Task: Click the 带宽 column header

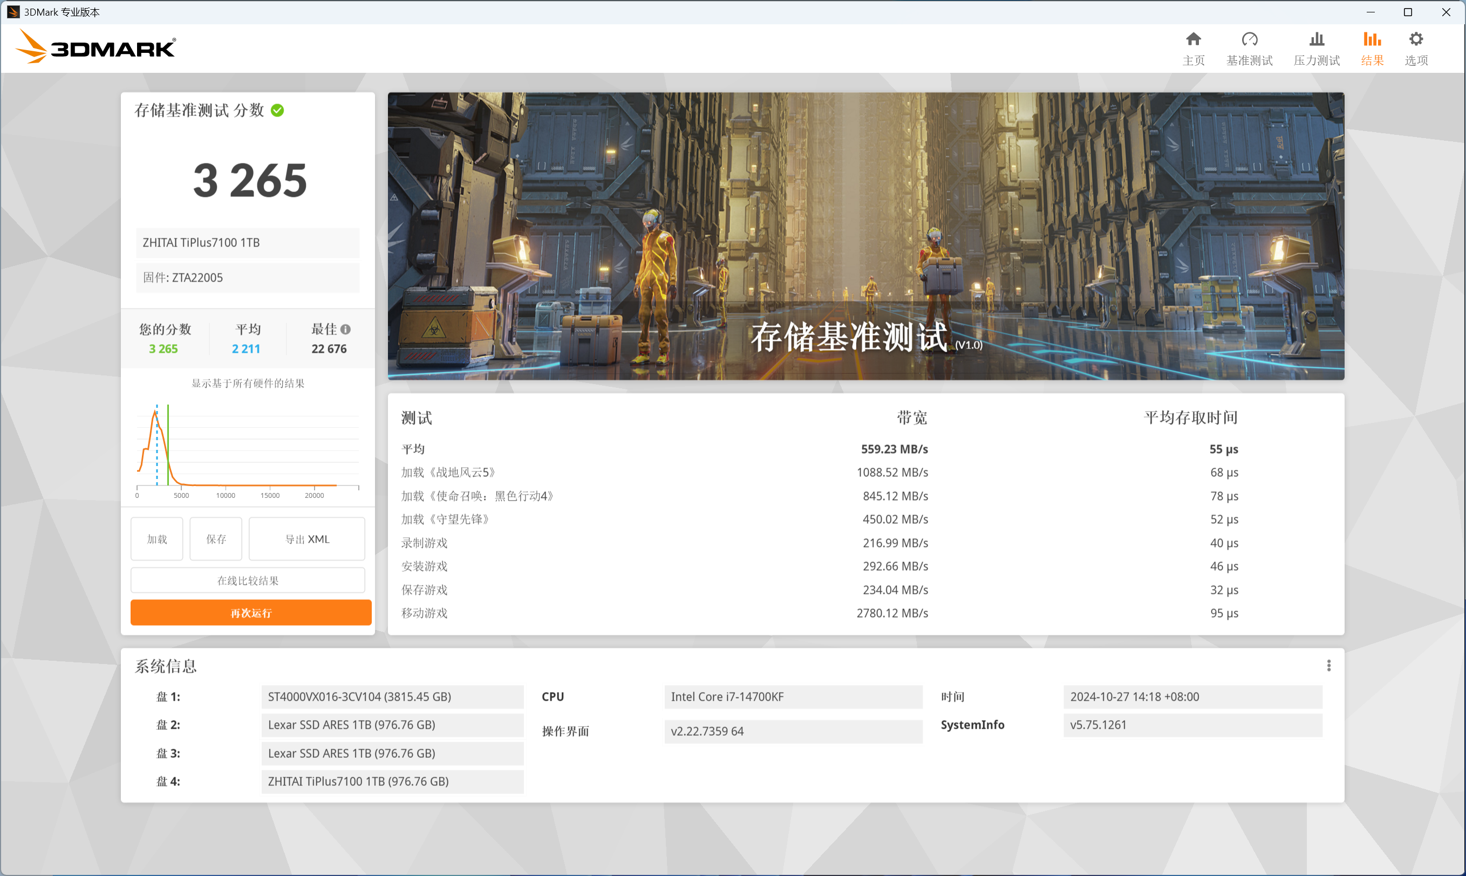Action: pos(912,418)
